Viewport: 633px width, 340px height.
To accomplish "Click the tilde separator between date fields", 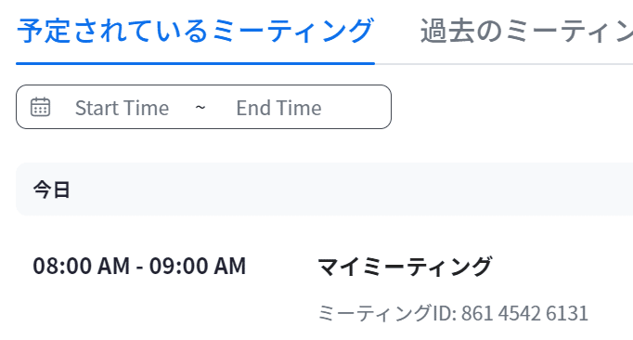I will tap(200, 108).
